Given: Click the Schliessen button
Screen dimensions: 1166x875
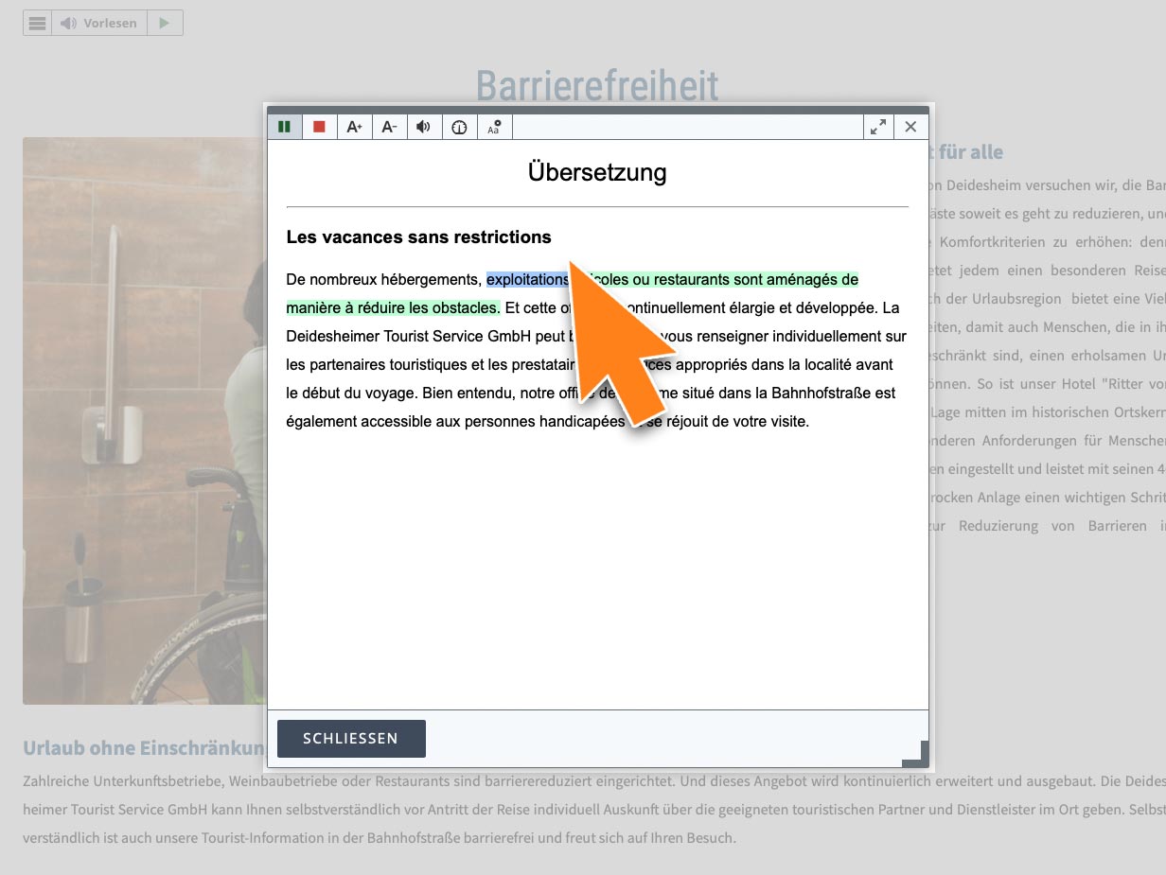Looking at the screenshot, I should (x=351, y=739).
